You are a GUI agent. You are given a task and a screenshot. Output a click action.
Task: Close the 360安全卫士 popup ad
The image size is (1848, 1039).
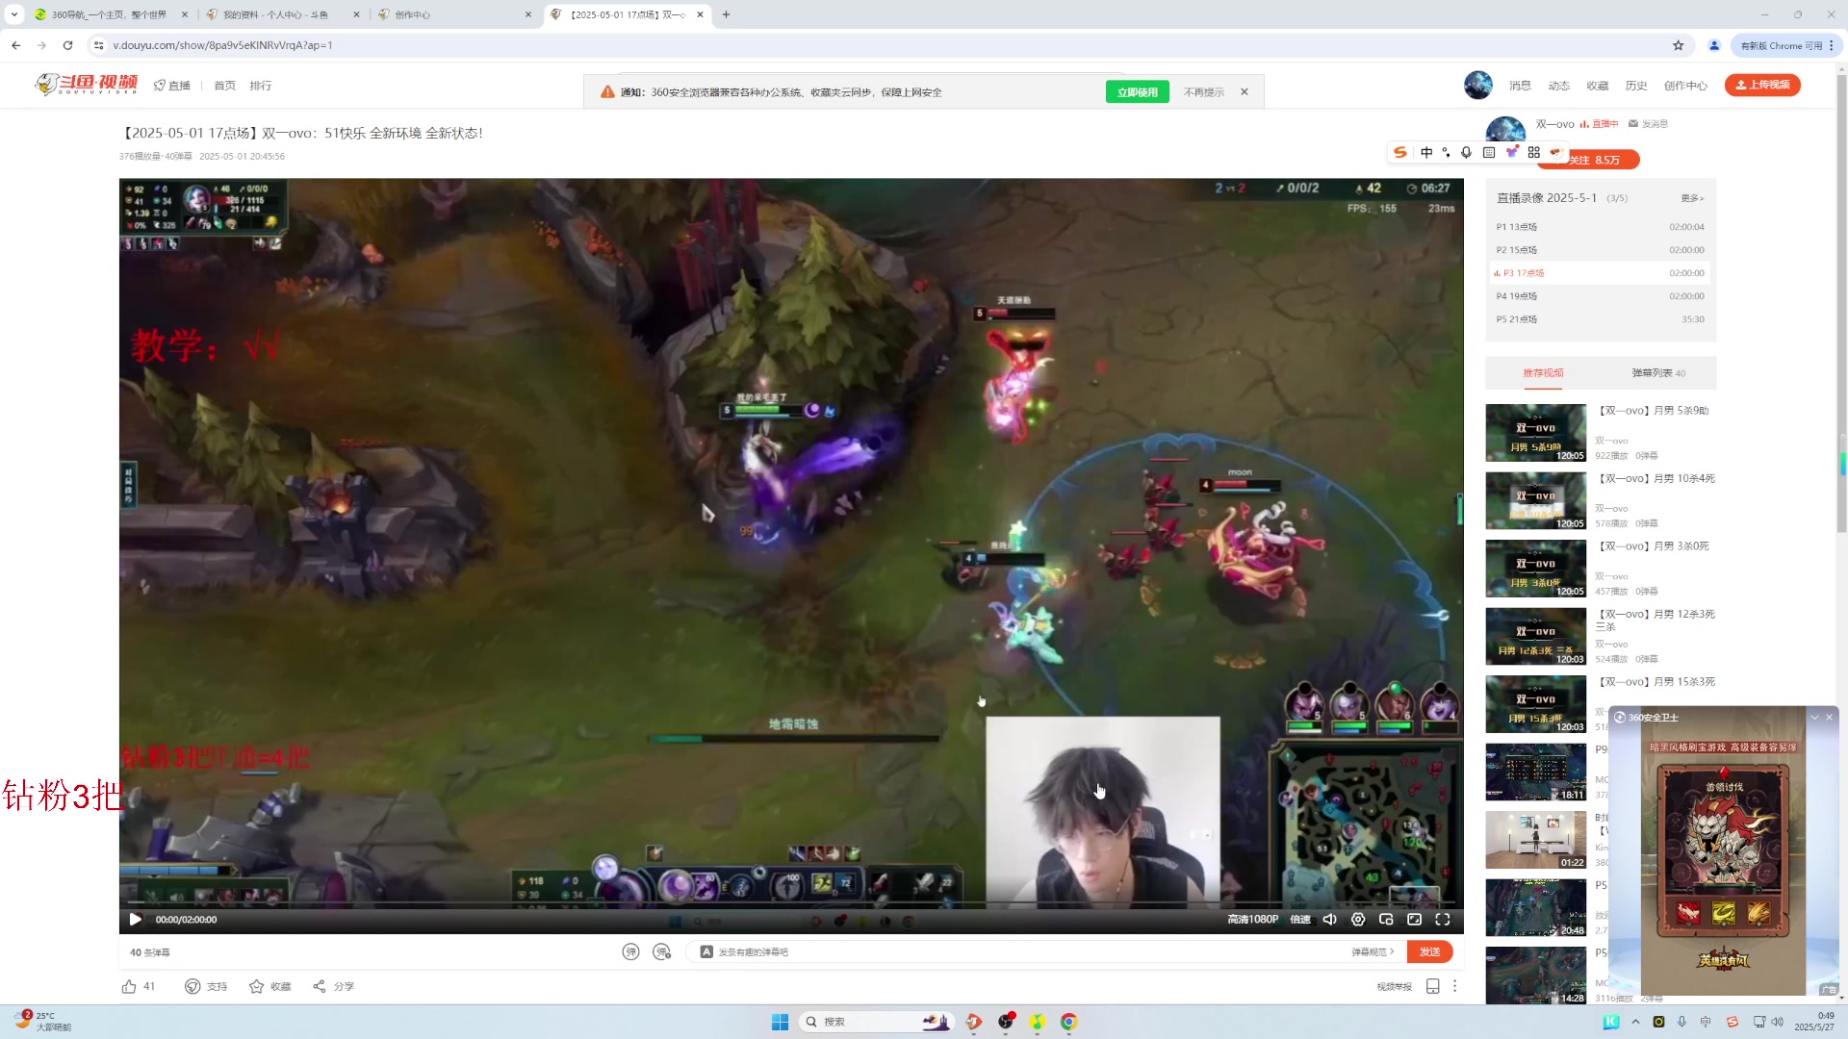pos(1829,717)
